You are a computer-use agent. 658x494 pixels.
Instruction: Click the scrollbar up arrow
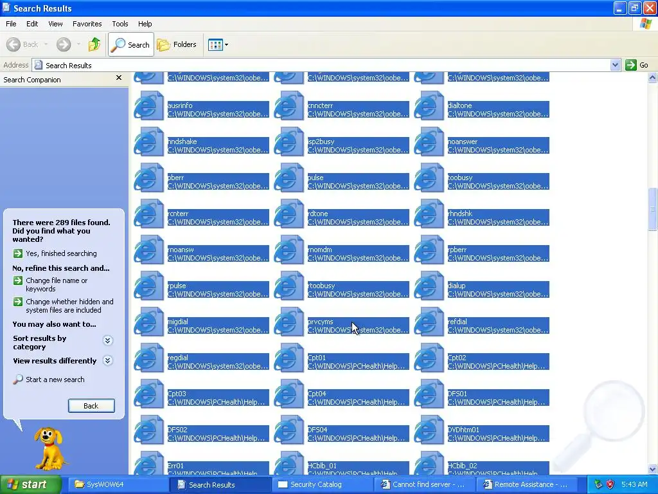pyautogui.click(x=652, y=77)
